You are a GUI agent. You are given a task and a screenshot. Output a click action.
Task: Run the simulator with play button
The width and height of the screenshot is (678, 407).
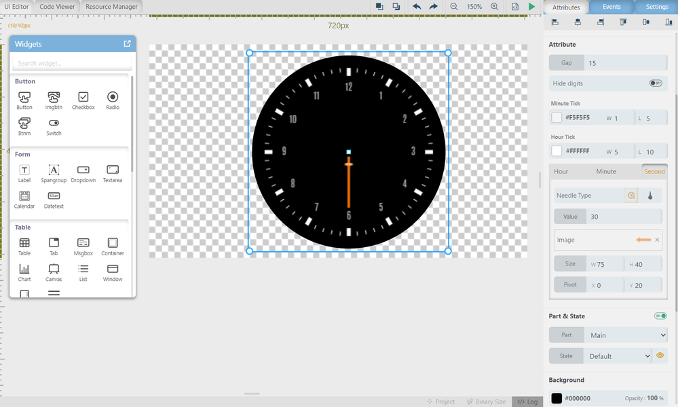pyautogui.click(x=532, y=7)
